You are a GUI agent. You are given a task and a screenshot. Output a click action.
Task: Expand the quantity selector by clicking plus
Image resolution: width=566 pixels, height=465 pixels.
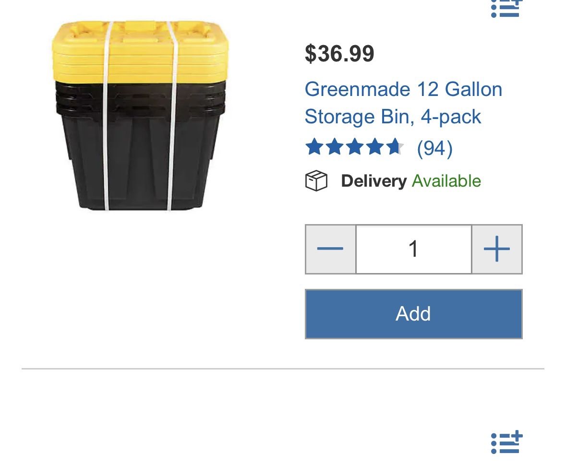(x=497, y=249)
